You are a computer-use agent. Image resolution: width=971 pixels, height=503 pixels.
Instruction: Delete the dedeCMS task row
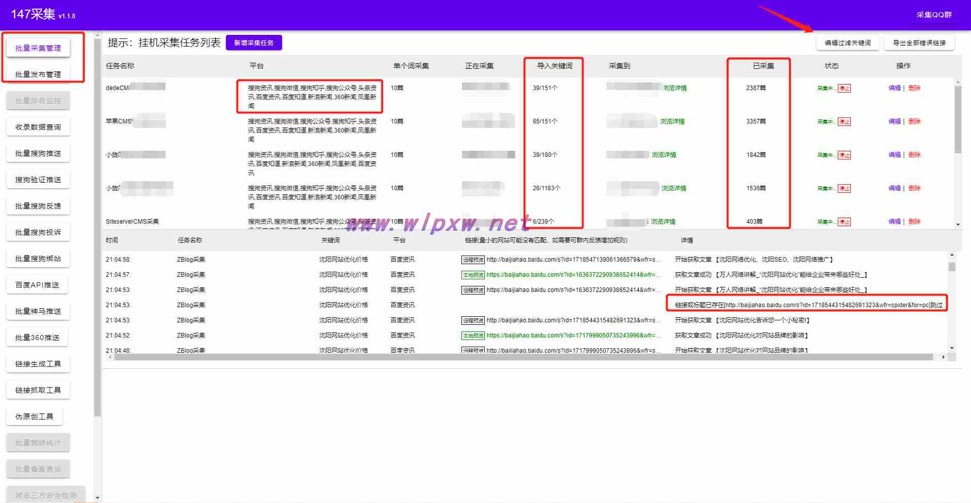pos(914,88)
